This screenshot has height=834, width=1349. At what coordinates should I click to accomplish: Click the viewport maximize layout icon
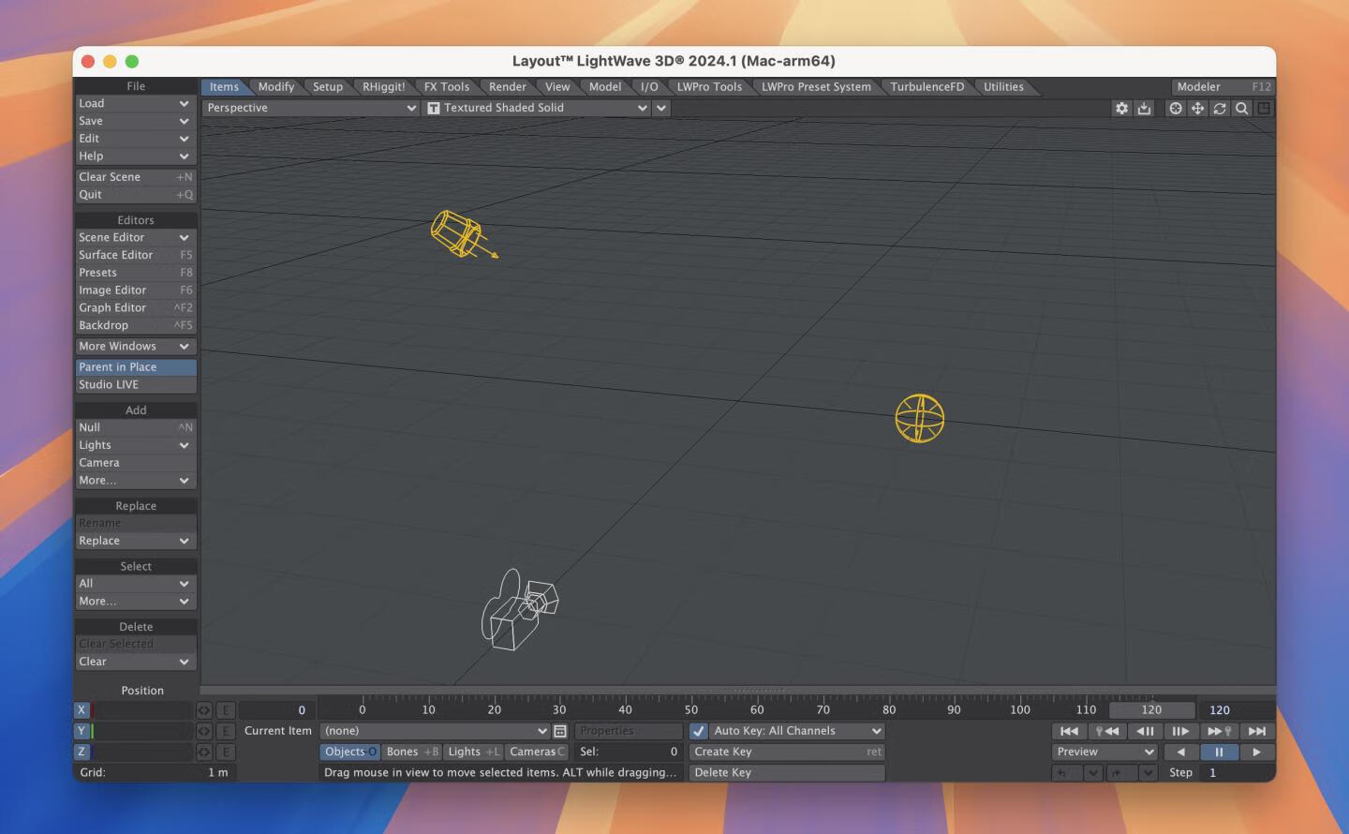coord(1264,108)
